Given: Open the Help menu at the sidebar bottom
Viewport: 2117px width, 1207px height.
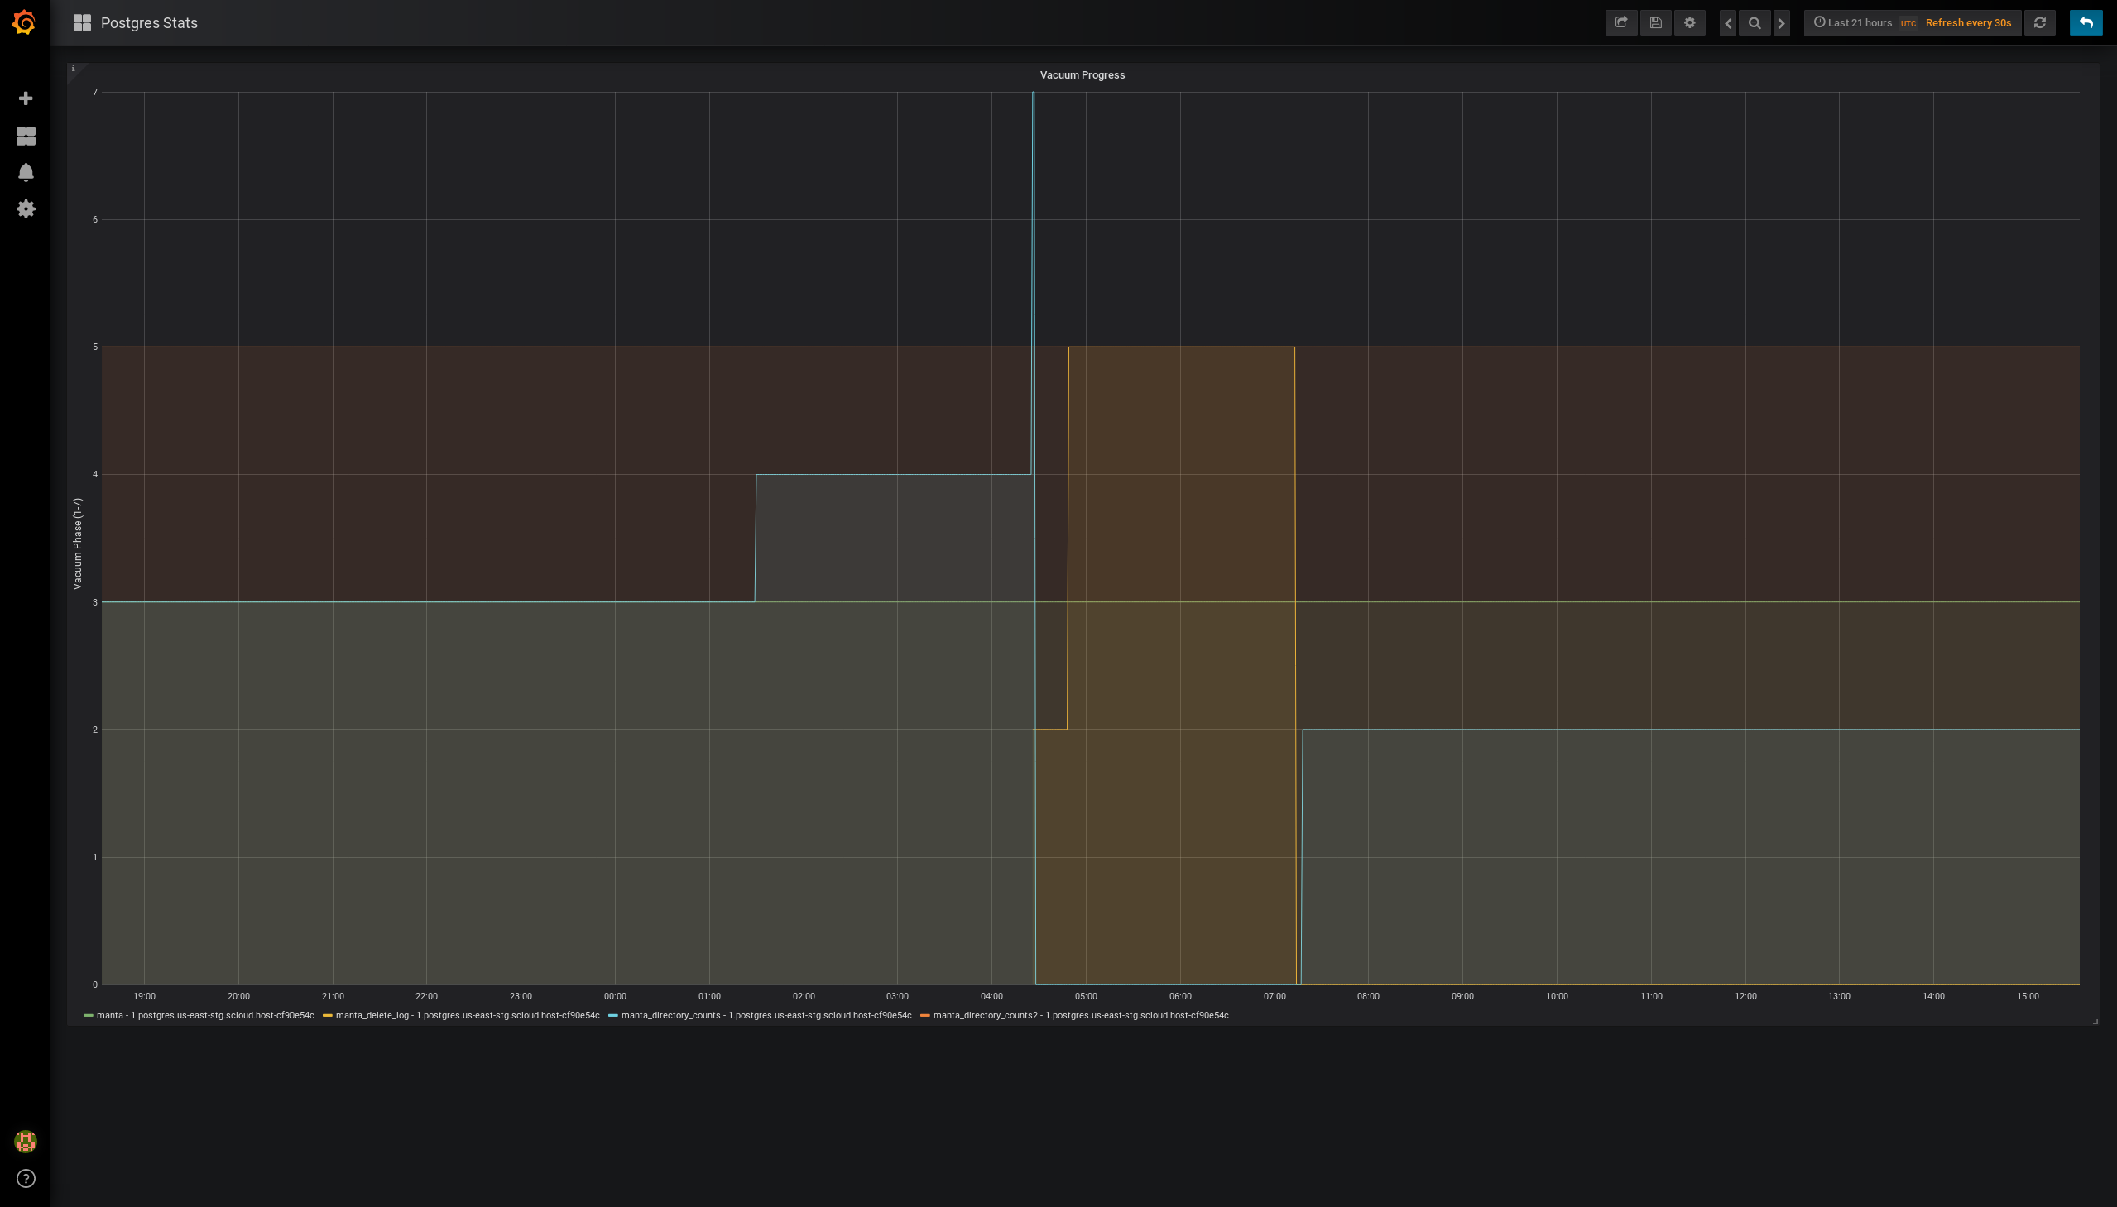Looking at the screenshot, I should (x=26, y=1176).
